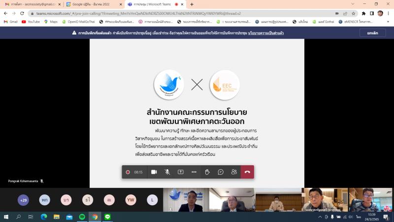Screen dimensions: 394x222
Task: Go back in browser history
Action: (x=5, y=13)
